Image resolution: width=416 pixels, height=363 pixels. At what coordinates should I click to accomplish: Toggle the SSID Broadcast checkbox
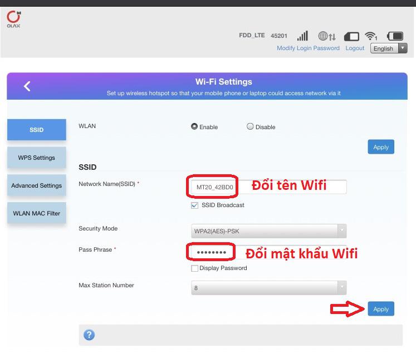(x=194, y=205)
